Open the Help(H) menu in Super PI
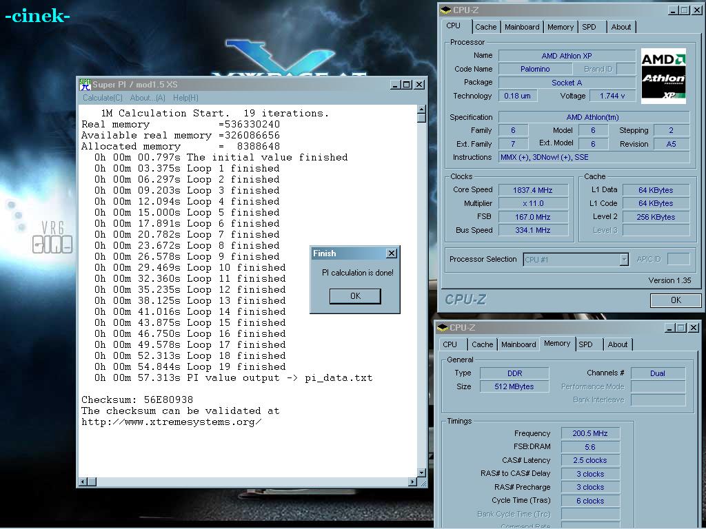The width and height of the screenshot is (706, 529). click(x=185, y=98)
